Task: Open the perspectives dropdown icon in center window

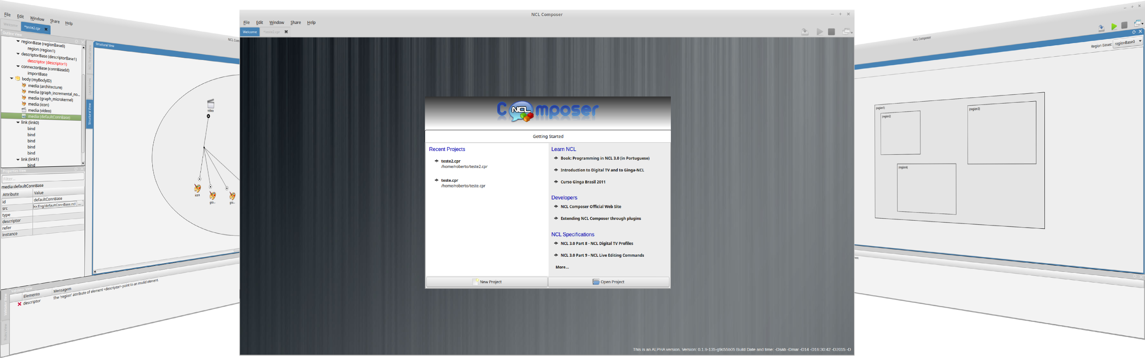Action: tap(847, 32)
